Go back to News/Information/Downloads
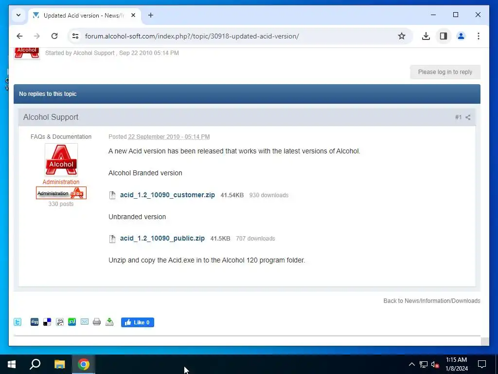Image resolution: width=498 pixels, height=374 pixels. click(x=432, y=301)
